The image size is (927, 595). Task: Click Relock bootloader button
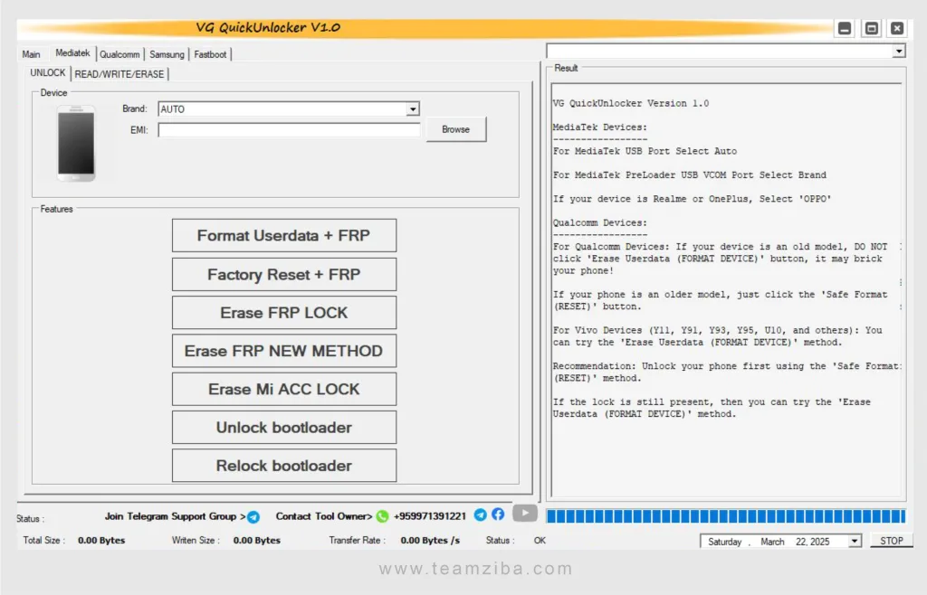[283, 466]
